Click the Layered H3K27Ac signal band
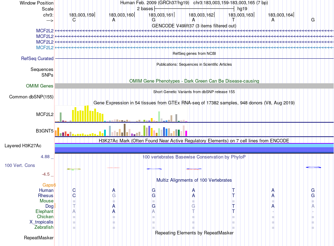 194,148
